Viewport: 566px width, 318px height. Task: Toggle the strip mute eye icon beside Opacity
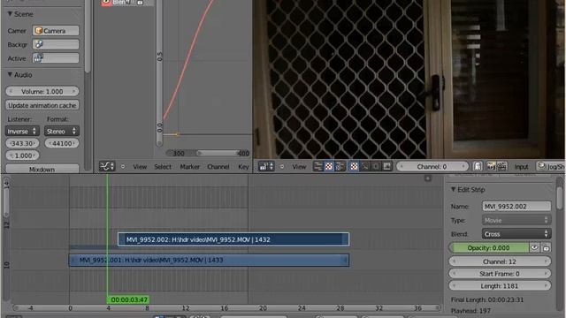(534, 247)
